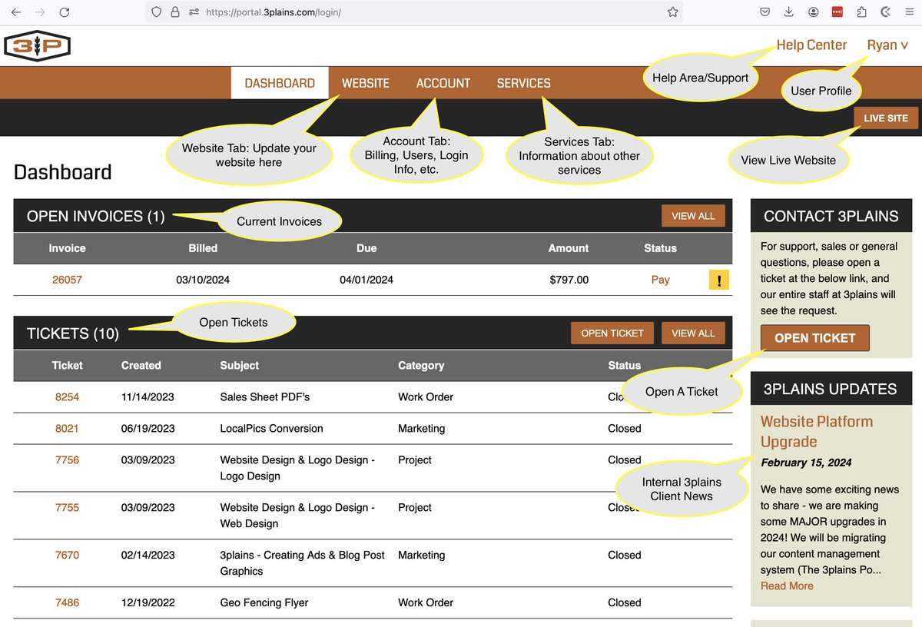The width and height of the screenshot is (922, 627).
Task: Click the browser forward arrow
Action: (40, 12)
